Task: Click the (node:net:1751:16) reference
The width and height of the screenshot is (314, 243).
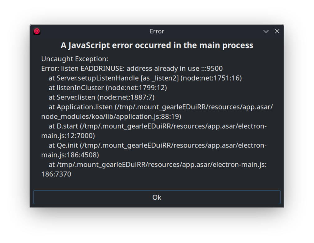Action: [211, 78]
